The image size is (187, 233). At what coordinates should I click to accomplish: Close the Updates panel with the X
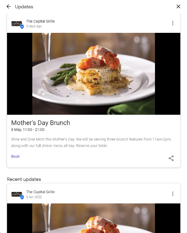coord(178,7)
